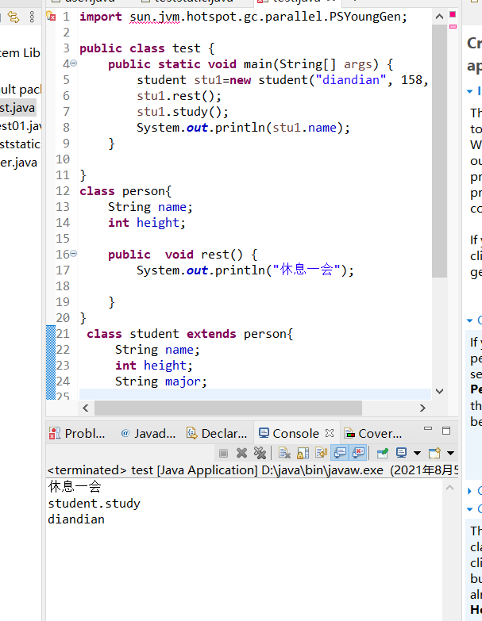
Task: Click error marker icon on line 1
Action: click(x=51, y=16)
